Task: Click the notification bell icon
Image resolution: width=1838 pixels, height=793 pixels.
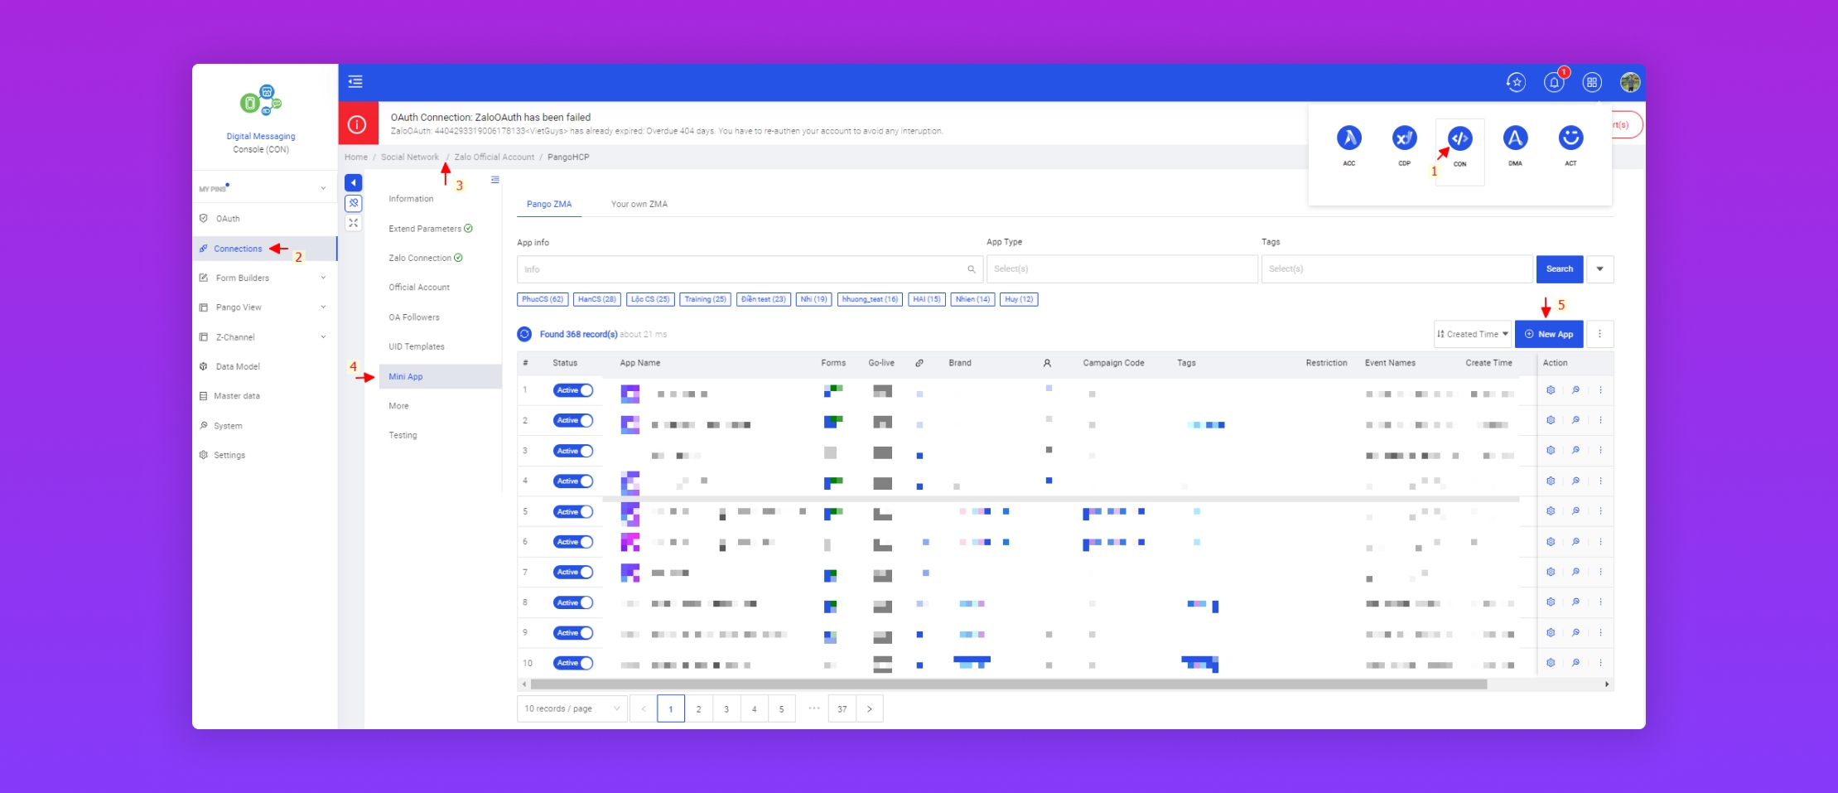Action: (x=1553, y=82)
